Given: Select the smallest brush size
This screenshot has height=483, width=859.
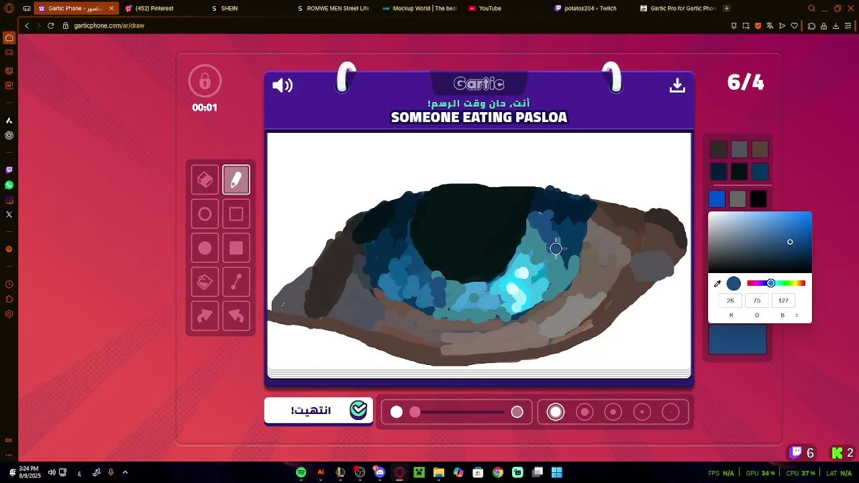Looking at the screenshot, I should (670, 412).
